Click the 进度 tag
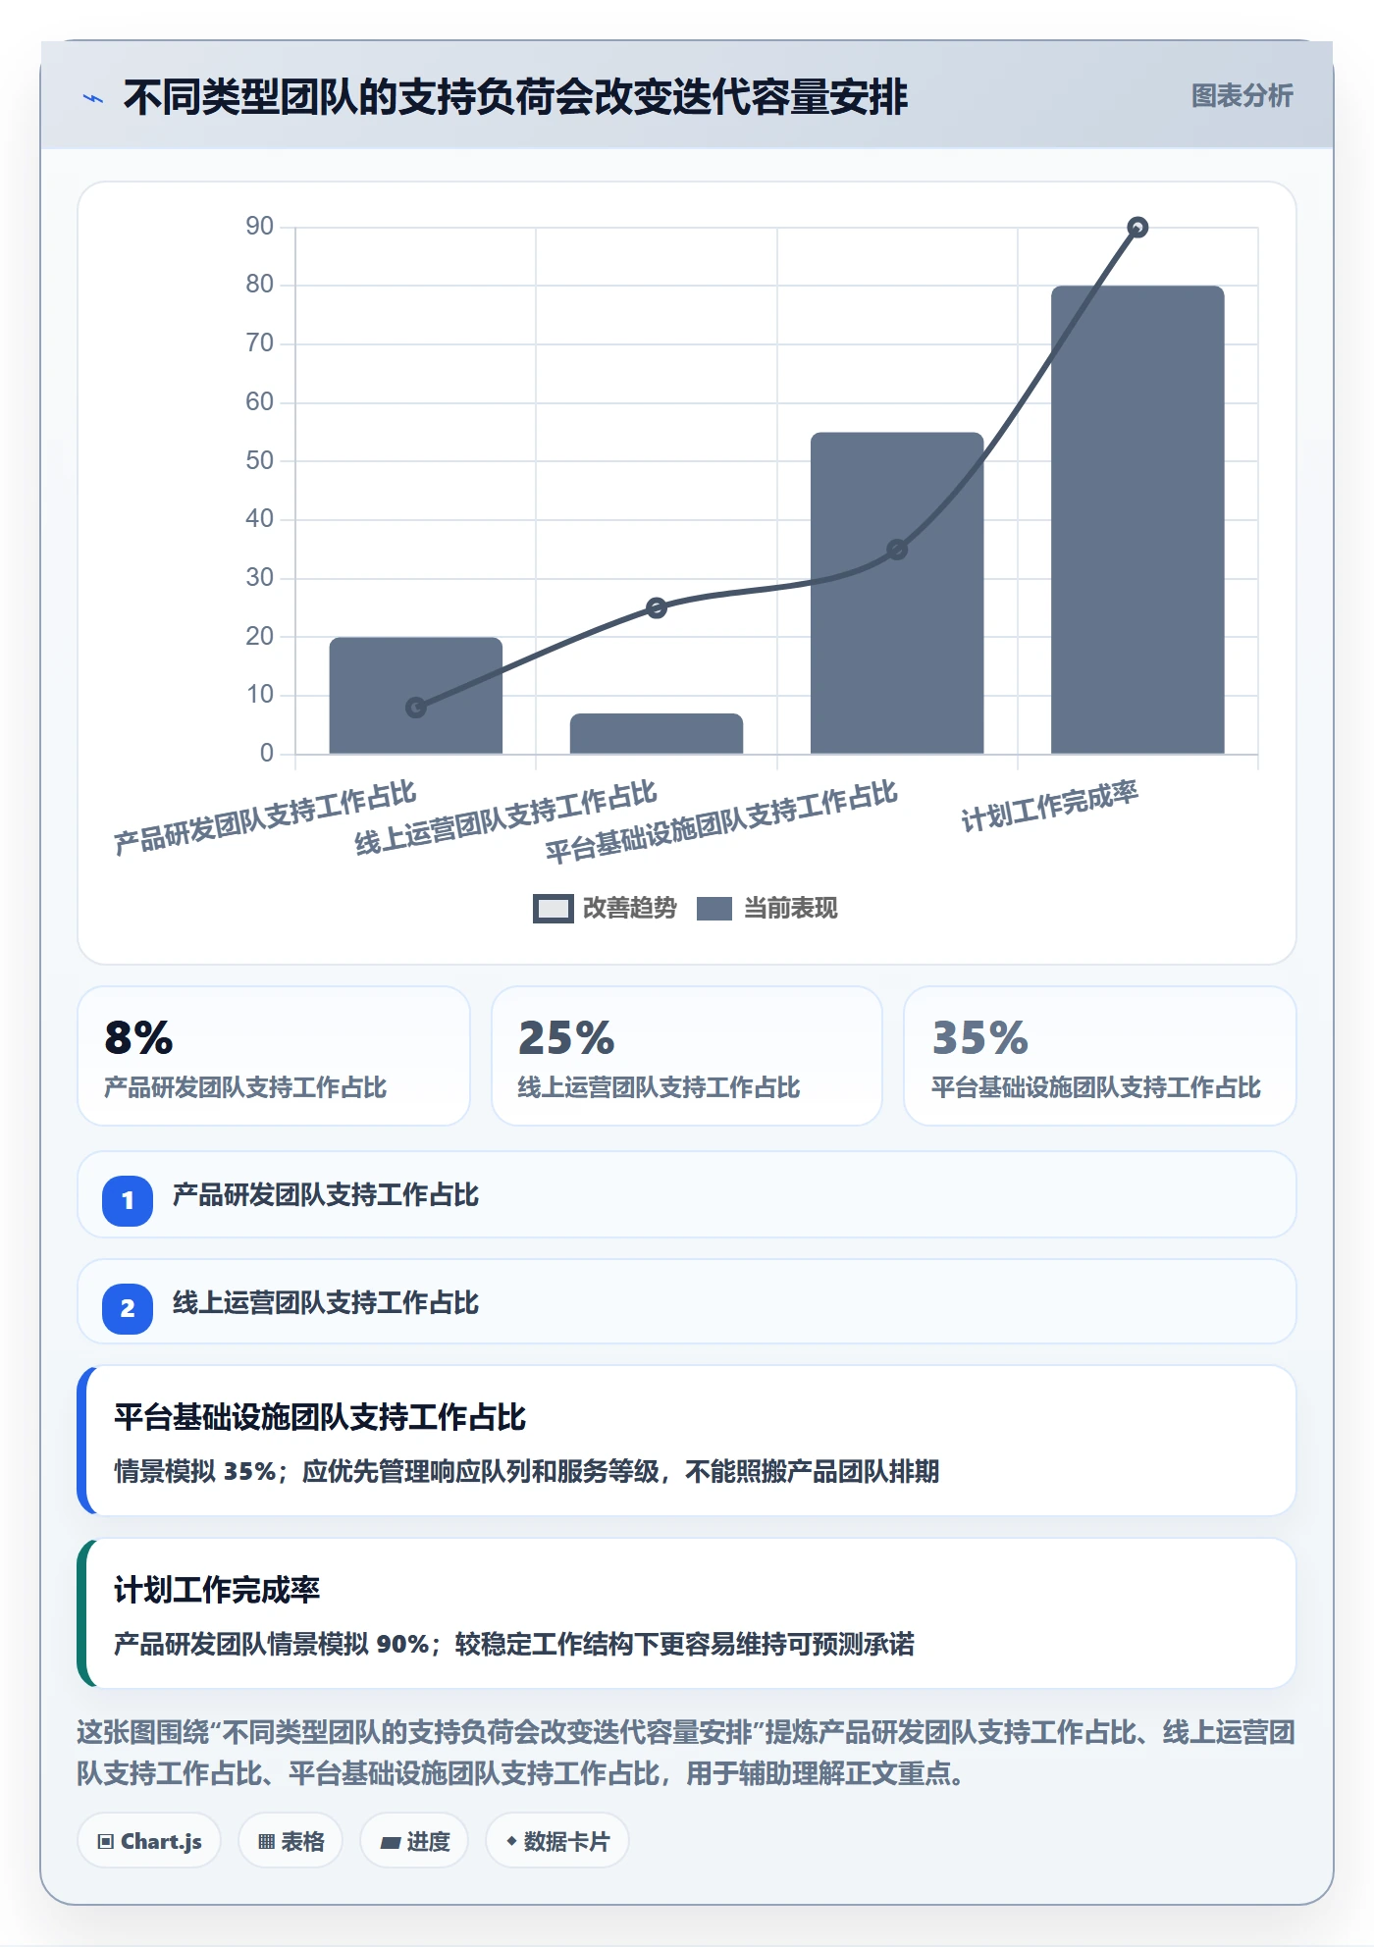The height and width of the screenshot is (1947, 1374). point(414,1841)
